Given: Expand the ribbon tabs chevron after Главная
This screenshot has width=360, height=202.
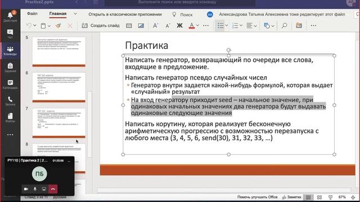Looking at the screenshot, I should point(75,14).
